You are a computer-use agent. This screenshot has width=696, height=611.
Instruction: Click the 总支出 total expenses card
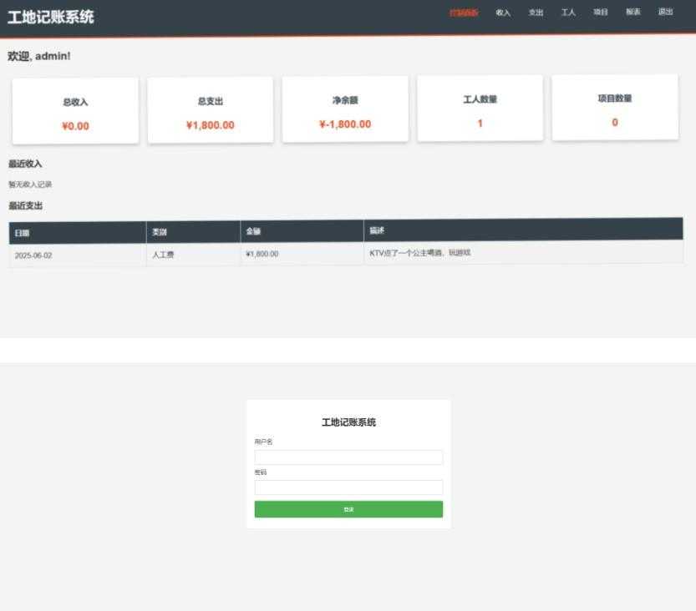pos(208,109)
